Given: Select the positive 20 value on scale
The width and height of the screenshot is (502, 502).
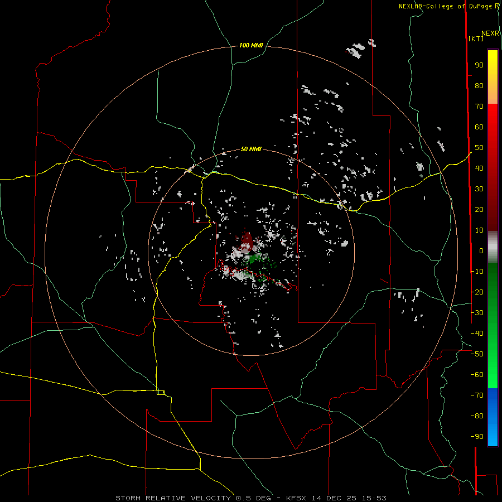Looking at the screenshot, I should (x=479, y=209).
